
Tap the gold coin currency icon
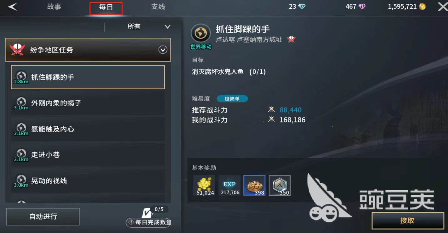[422, 7]
